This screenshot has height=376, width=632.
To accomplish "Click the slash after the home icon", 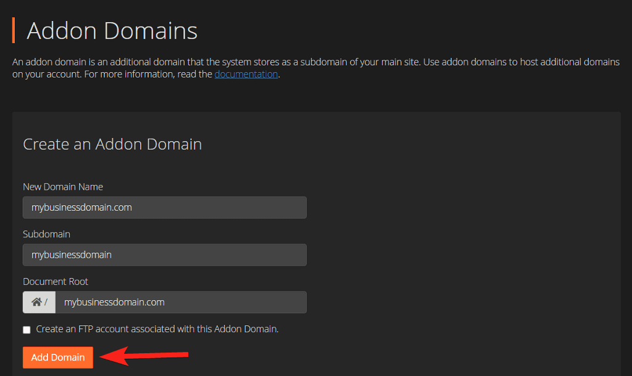I will click(46, 303).
